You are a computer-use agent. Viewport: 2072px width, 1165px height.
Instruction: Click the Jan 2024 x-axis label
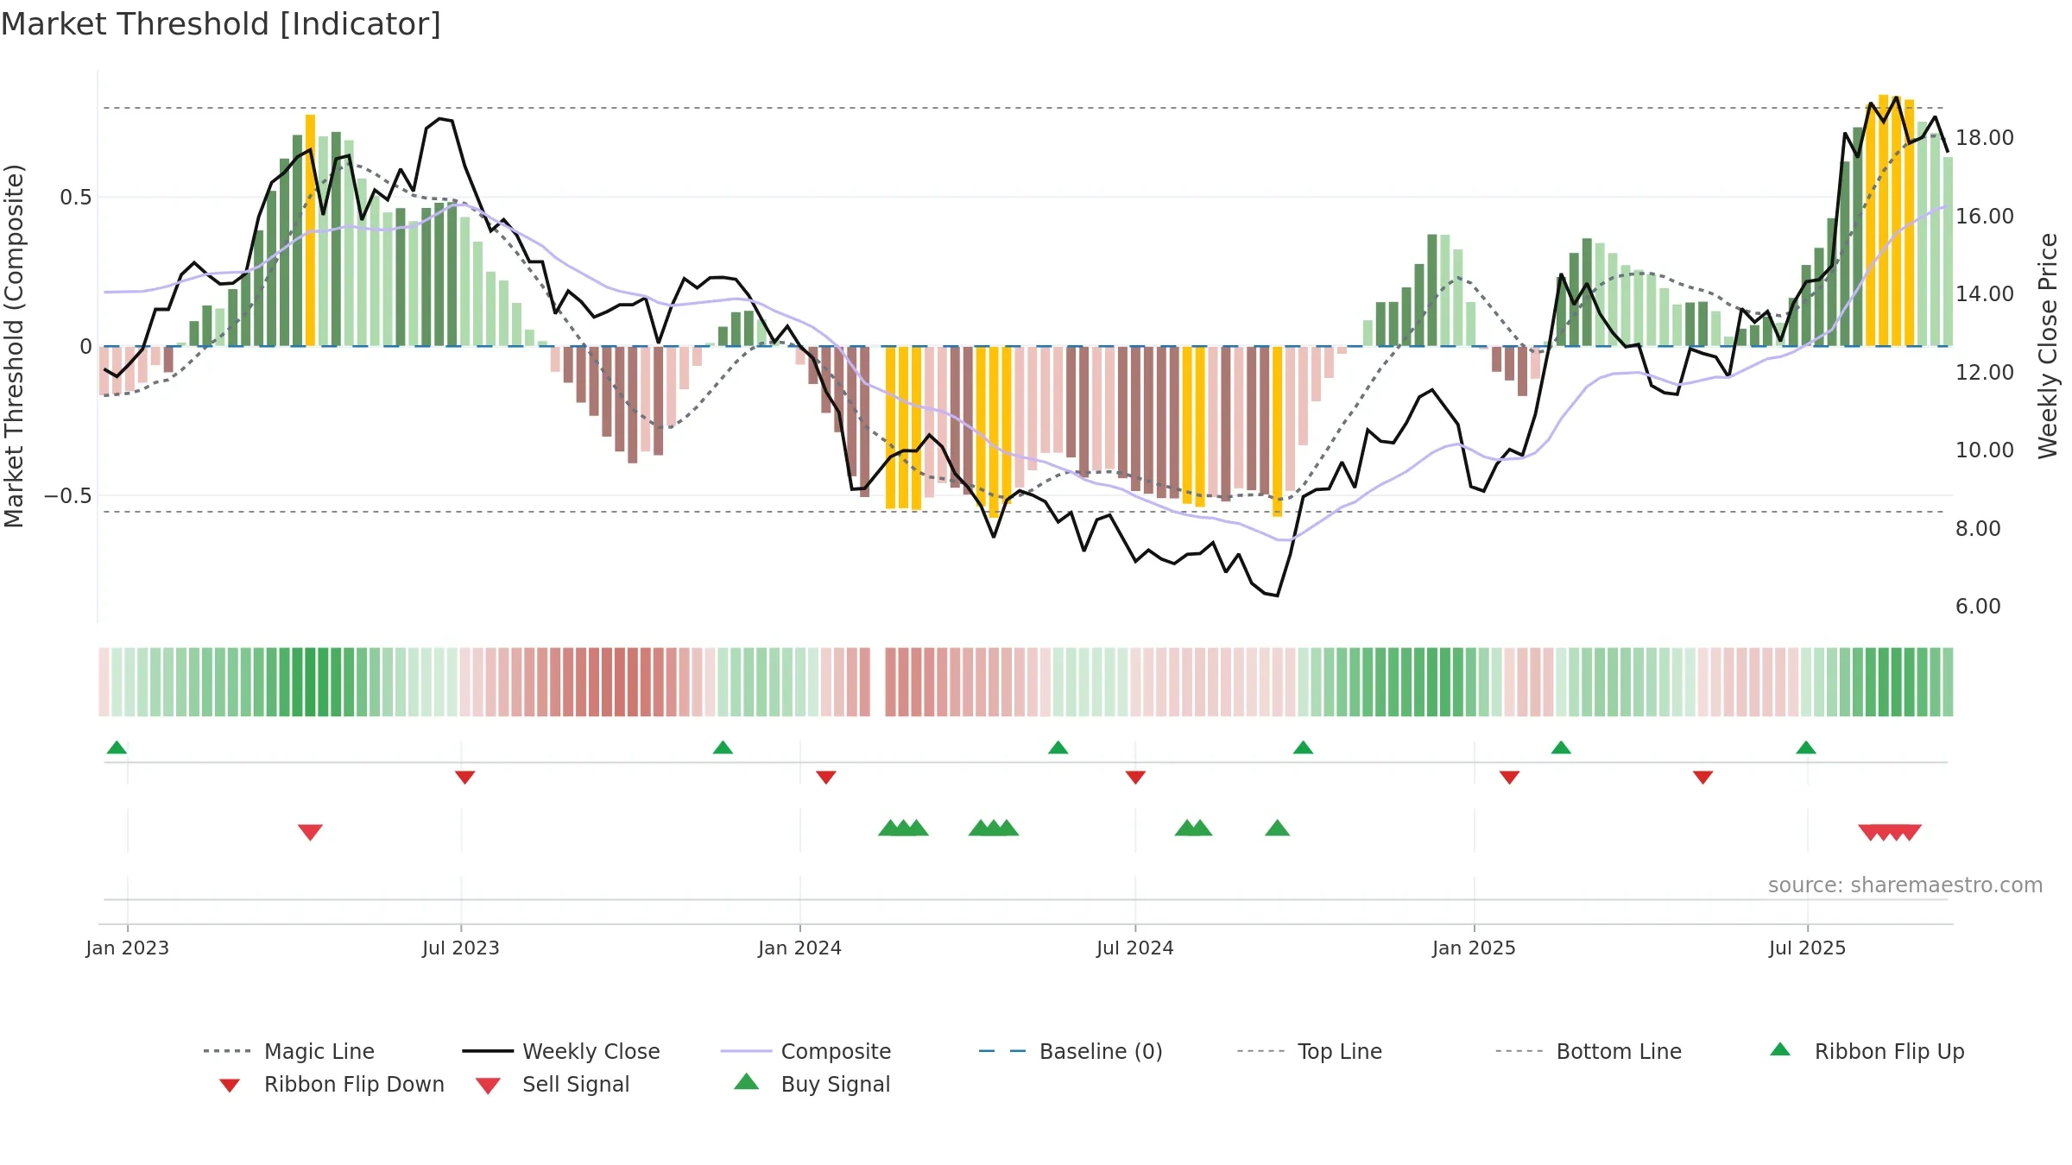click(799, 948)
